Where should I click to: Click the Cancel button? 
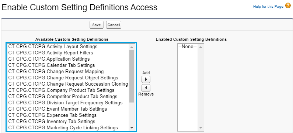tap(114, 25)
